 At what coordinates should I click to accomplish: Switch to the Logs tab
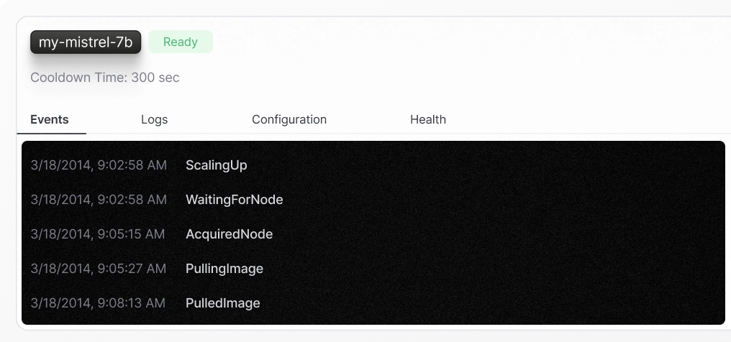tap(154, 119)
